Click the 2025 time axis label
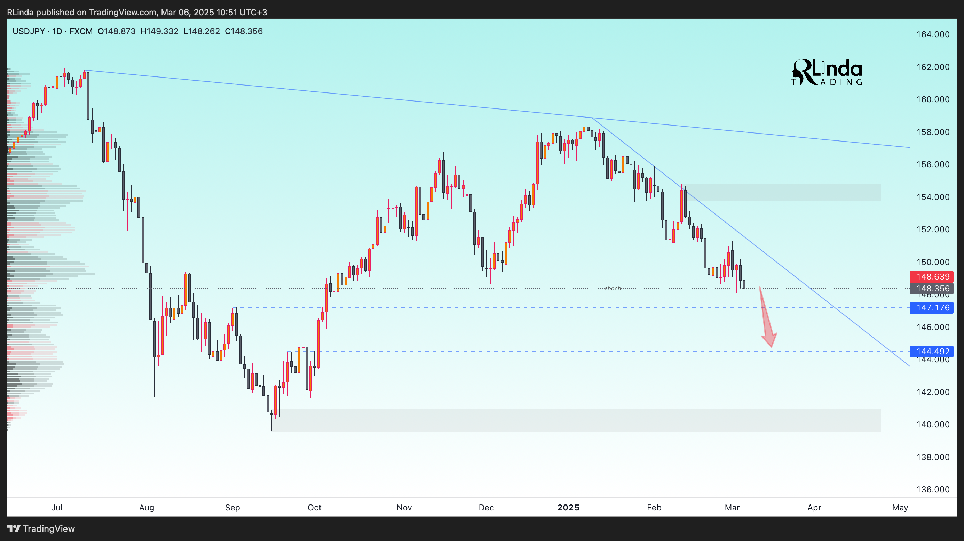This screenshot has width=964, height=541. click(568, 507)
